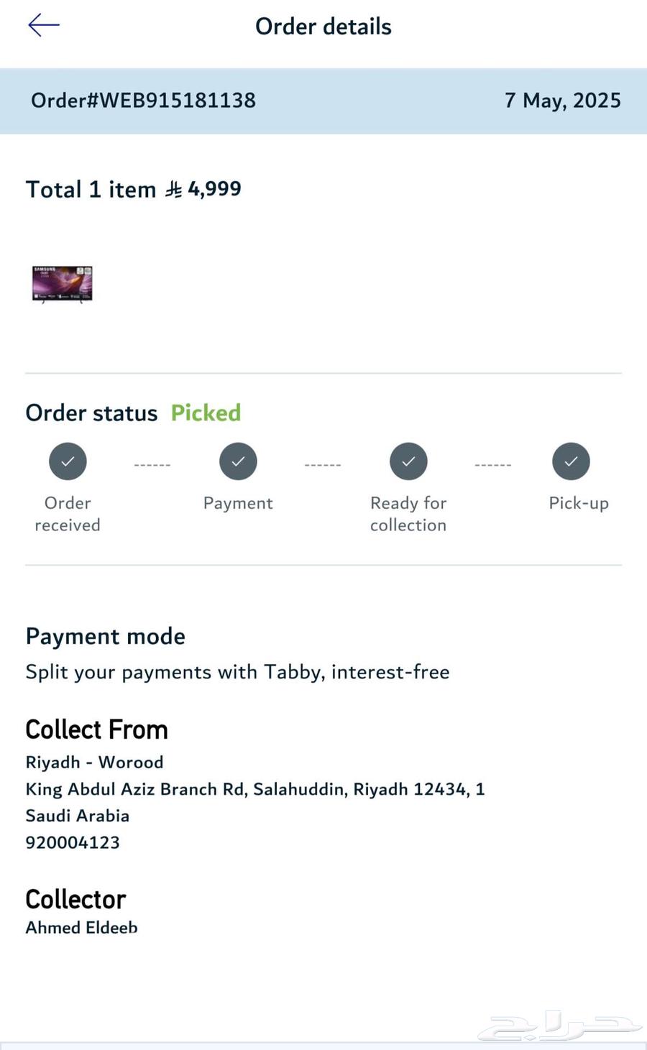Click the Pick-up step checkmark circle

tap(571, 461)
